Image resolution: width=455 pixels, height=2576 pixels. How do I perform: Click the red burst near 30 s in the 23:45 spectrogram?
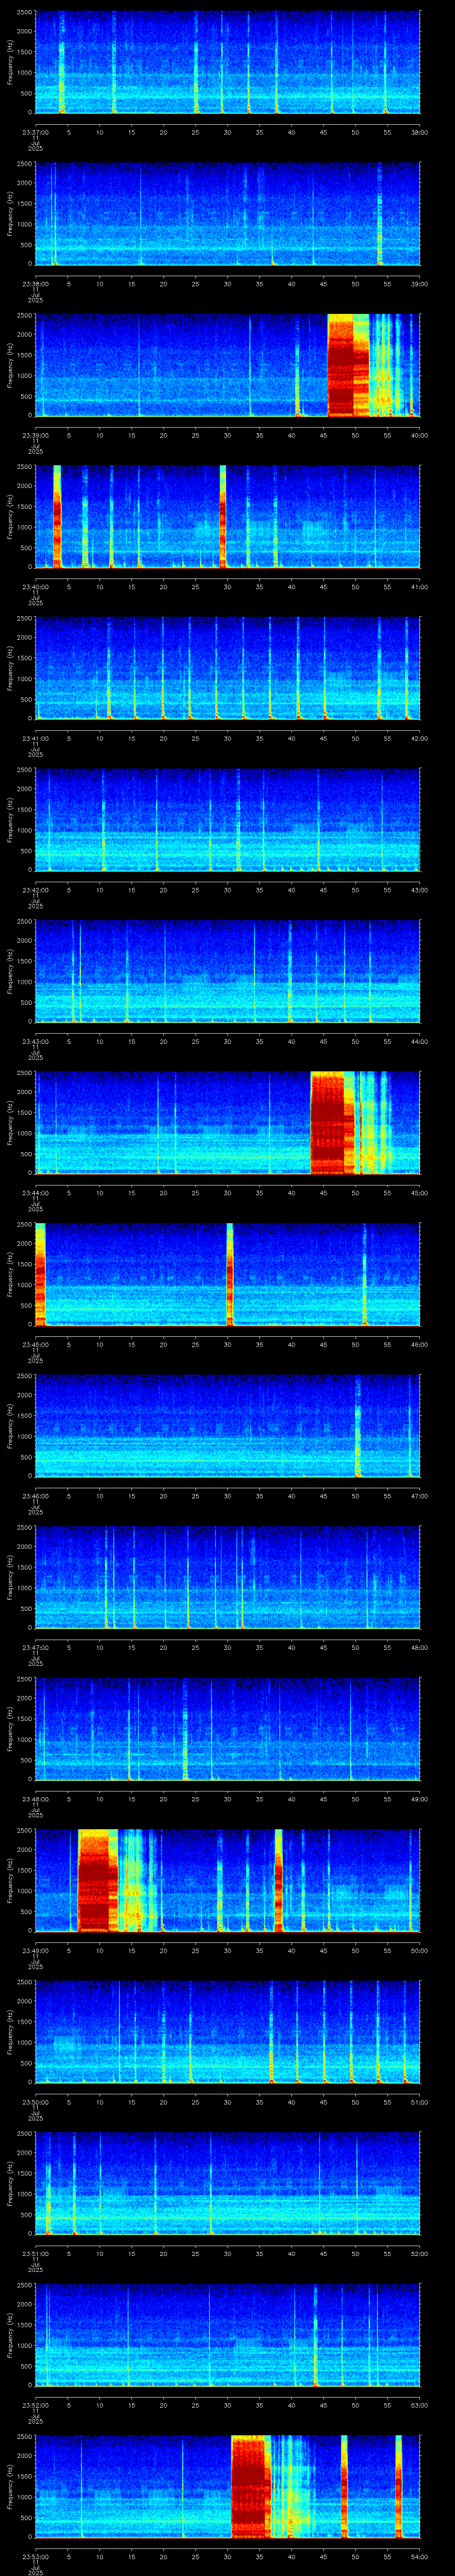pyautogui.click(x=230, y=1274)
